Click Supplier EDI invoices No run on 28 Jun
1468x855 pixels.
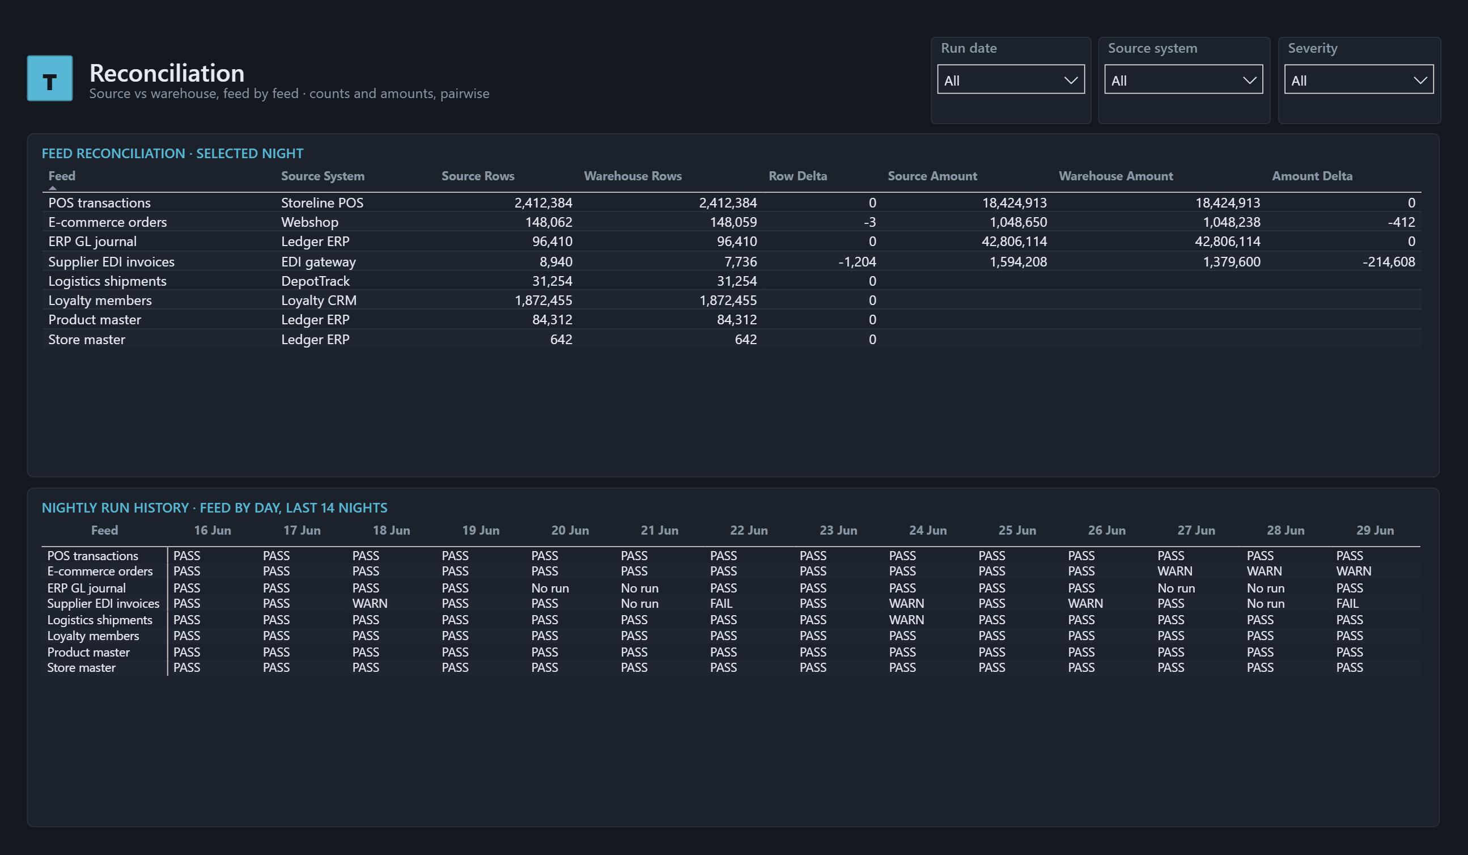pos(1265,603)
